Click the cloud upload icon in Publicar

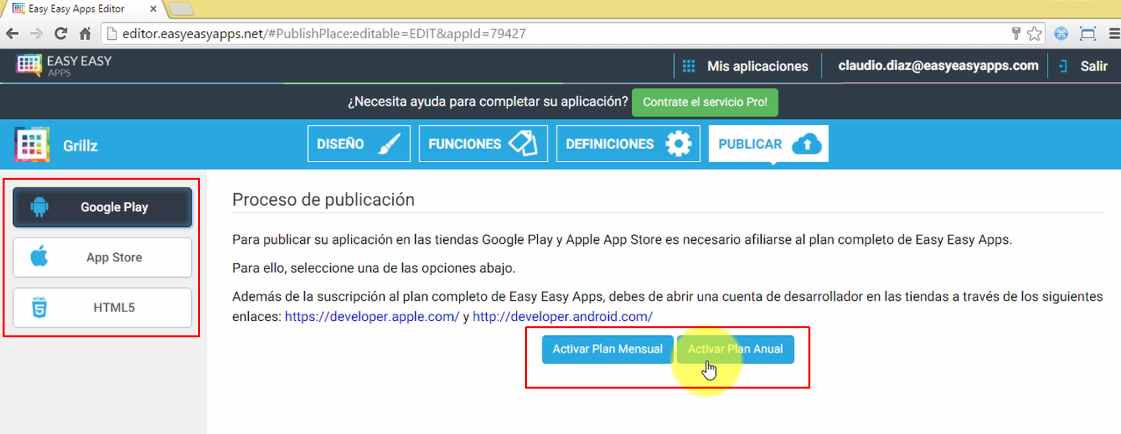(806, 143)
